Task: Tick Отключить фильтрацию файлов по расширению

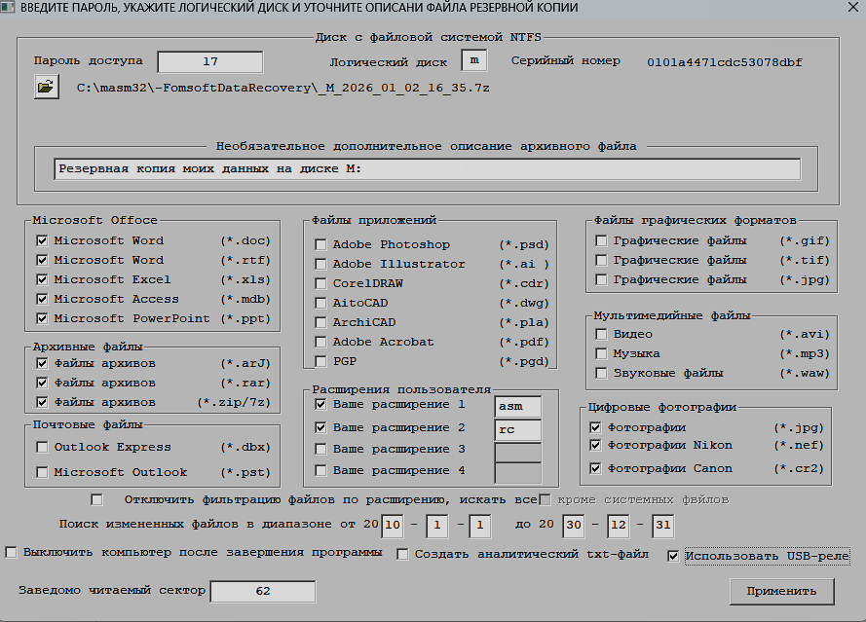Action: (96, 499)
